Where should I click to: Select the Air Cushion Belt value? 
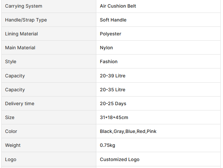pyautogui.click(x=118, y=6)
